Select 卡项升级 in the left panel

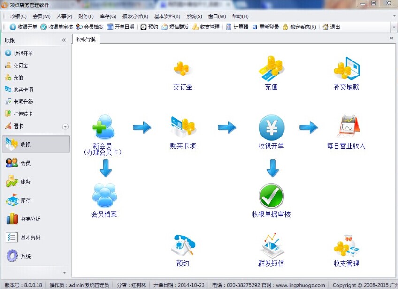pos(23,102)
